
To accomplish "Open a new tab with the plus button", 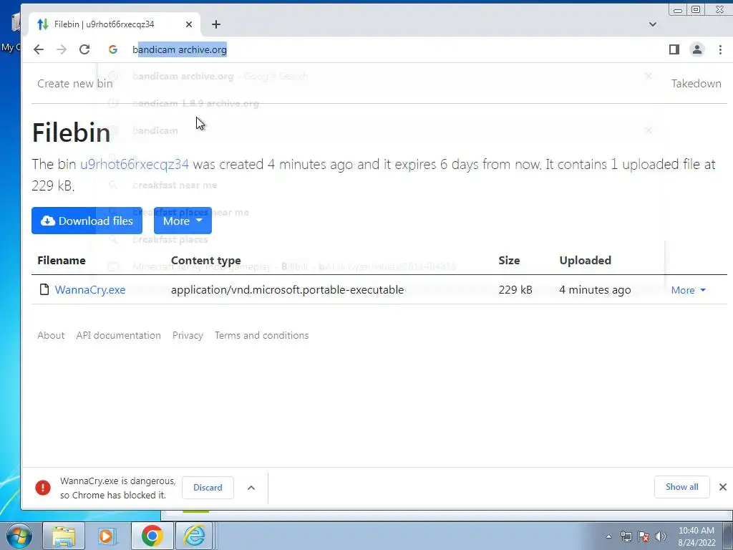I will tap(216, 24).
